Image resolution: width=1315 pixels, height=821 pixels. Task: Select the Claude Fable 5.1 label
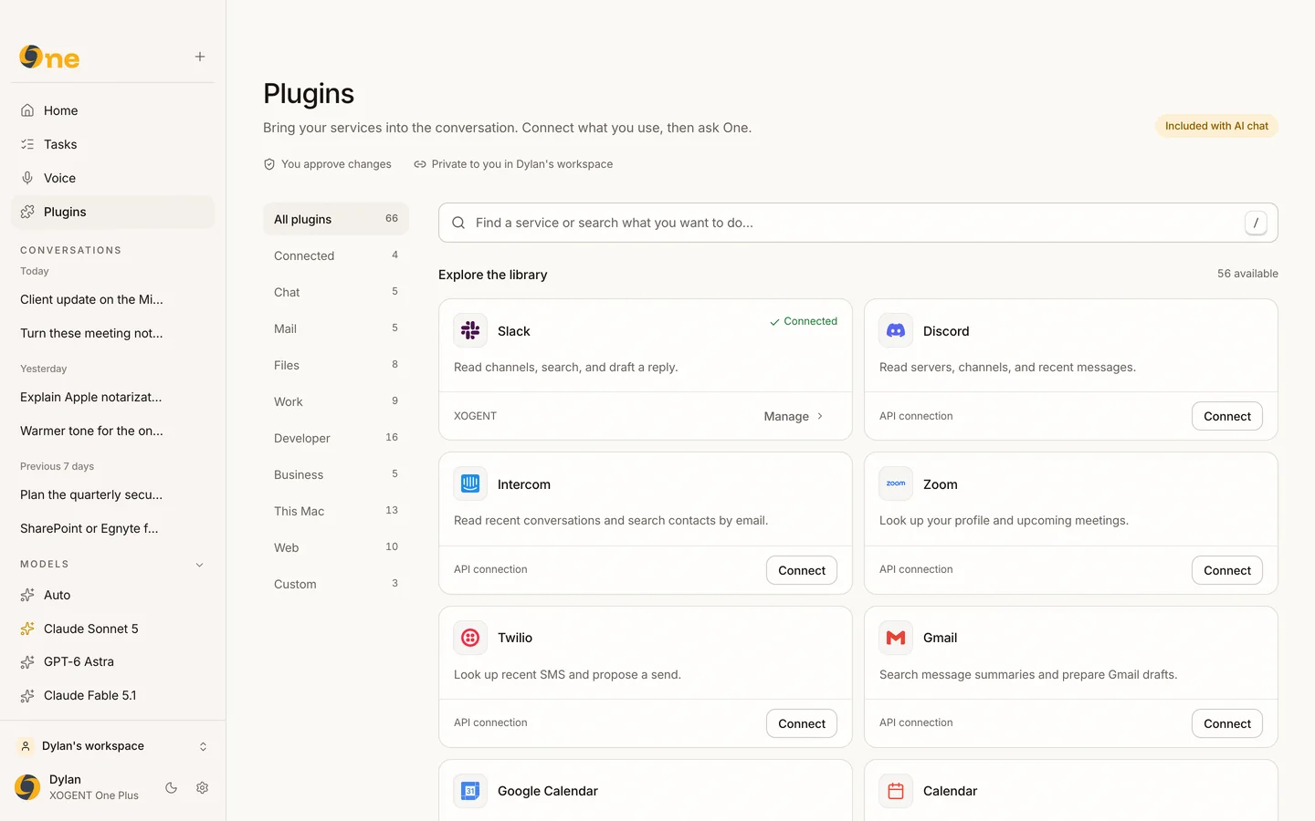(x=89, y=695)
